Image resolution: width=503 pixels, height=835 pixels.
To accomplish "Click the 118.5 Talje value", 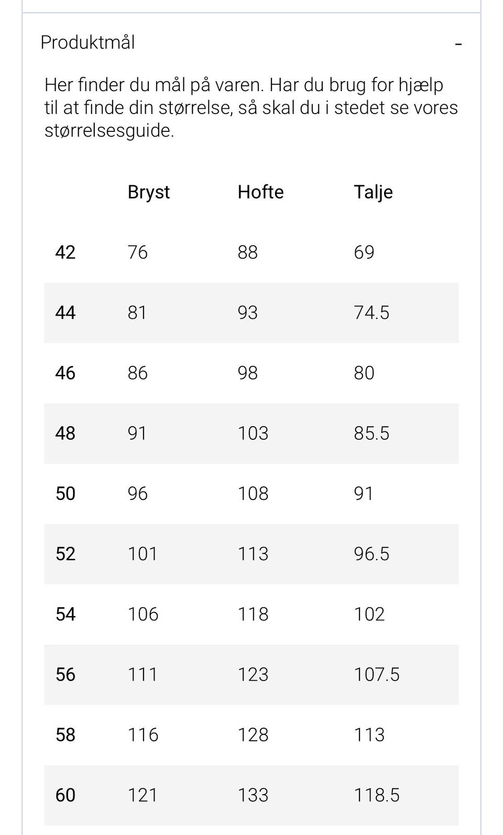I will [x=377, y=795].
